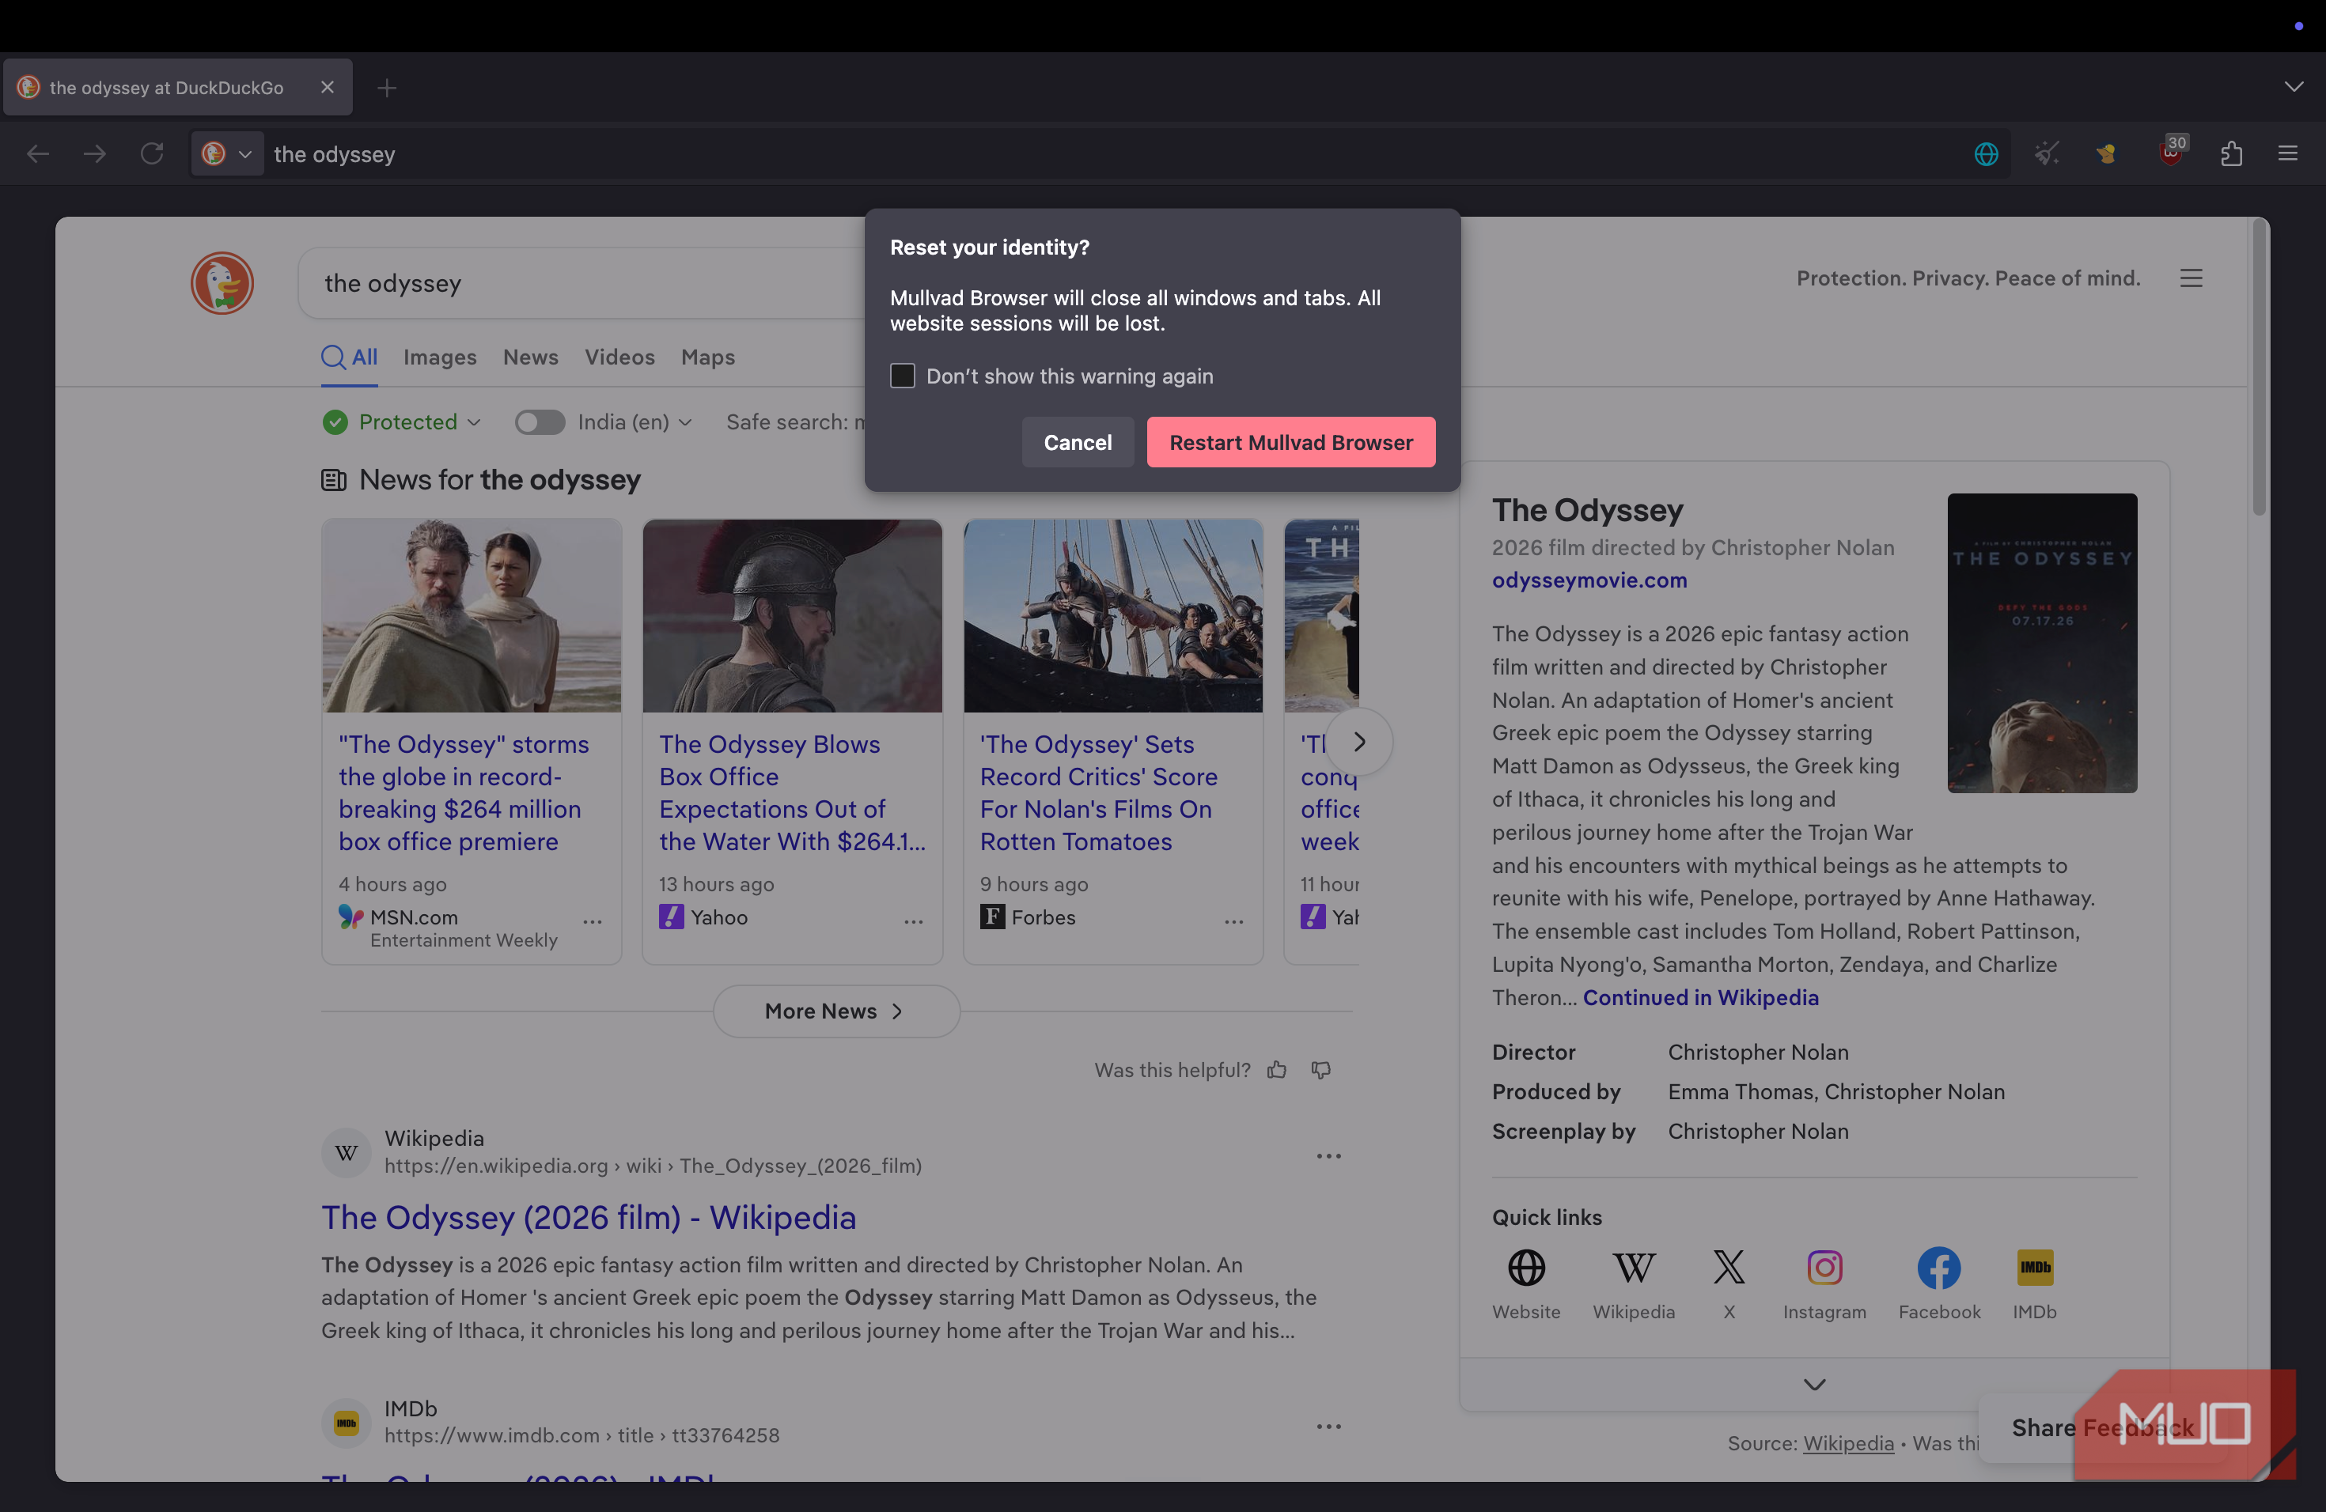Screen dimensions: 2326x1512
Task: Switch to the News tab
Action: pyautogui.click(x=531, y=357)
